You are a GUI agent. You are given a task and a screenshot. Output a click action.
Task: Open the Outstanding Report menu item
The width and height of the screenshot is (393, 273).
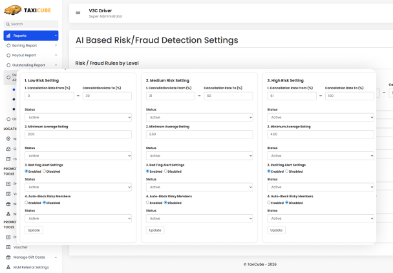(32, 65)
